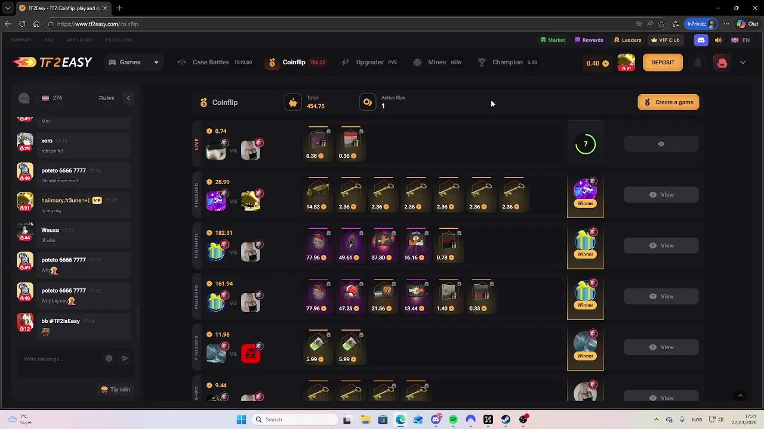The width and height of the screenshot is (764, 429).
Task: View the finished 161.94 coinflip
Action: [661, 296]
